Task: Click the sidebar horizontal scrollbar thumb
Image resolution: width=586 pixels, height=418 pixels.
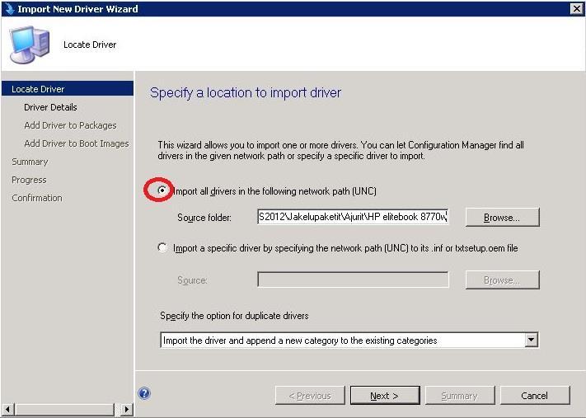Action: tap(64, 410)
